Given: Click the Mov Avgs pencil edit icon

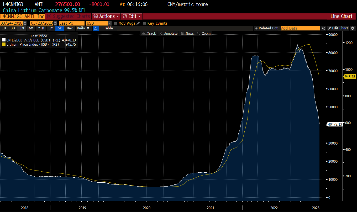Looking at the screenshot, I should 138,23.
